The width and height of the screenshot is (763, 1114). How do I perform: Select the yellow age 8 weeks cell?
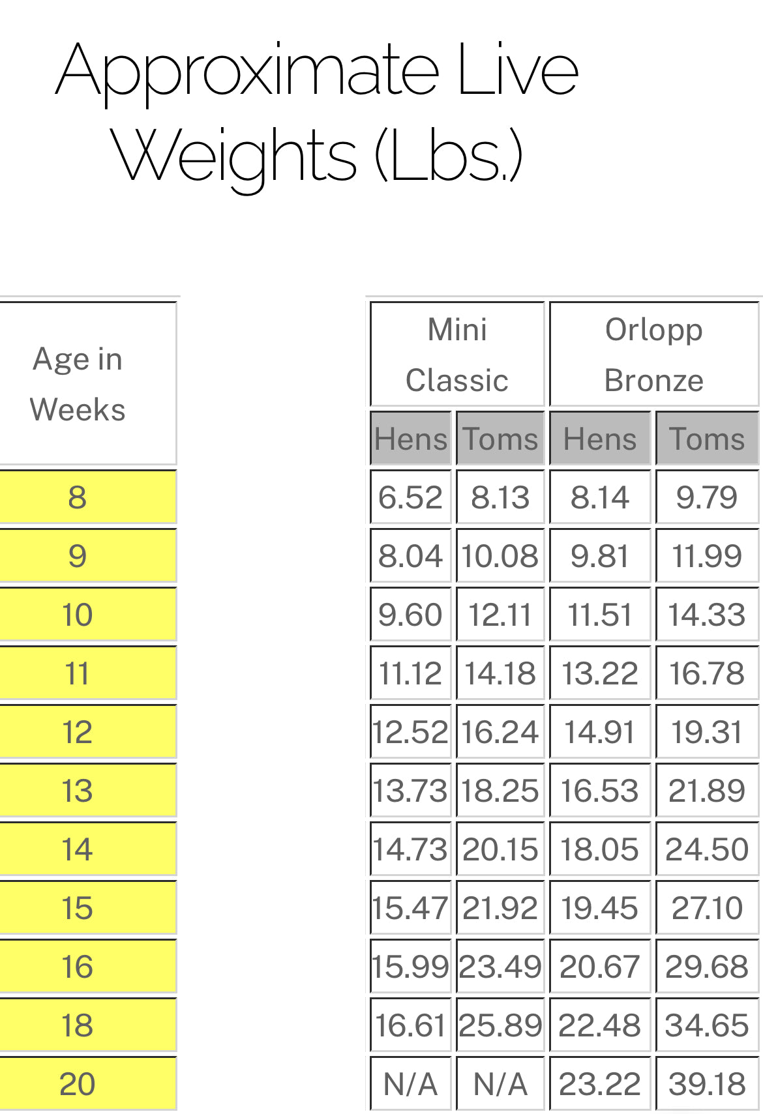point(78,497)
